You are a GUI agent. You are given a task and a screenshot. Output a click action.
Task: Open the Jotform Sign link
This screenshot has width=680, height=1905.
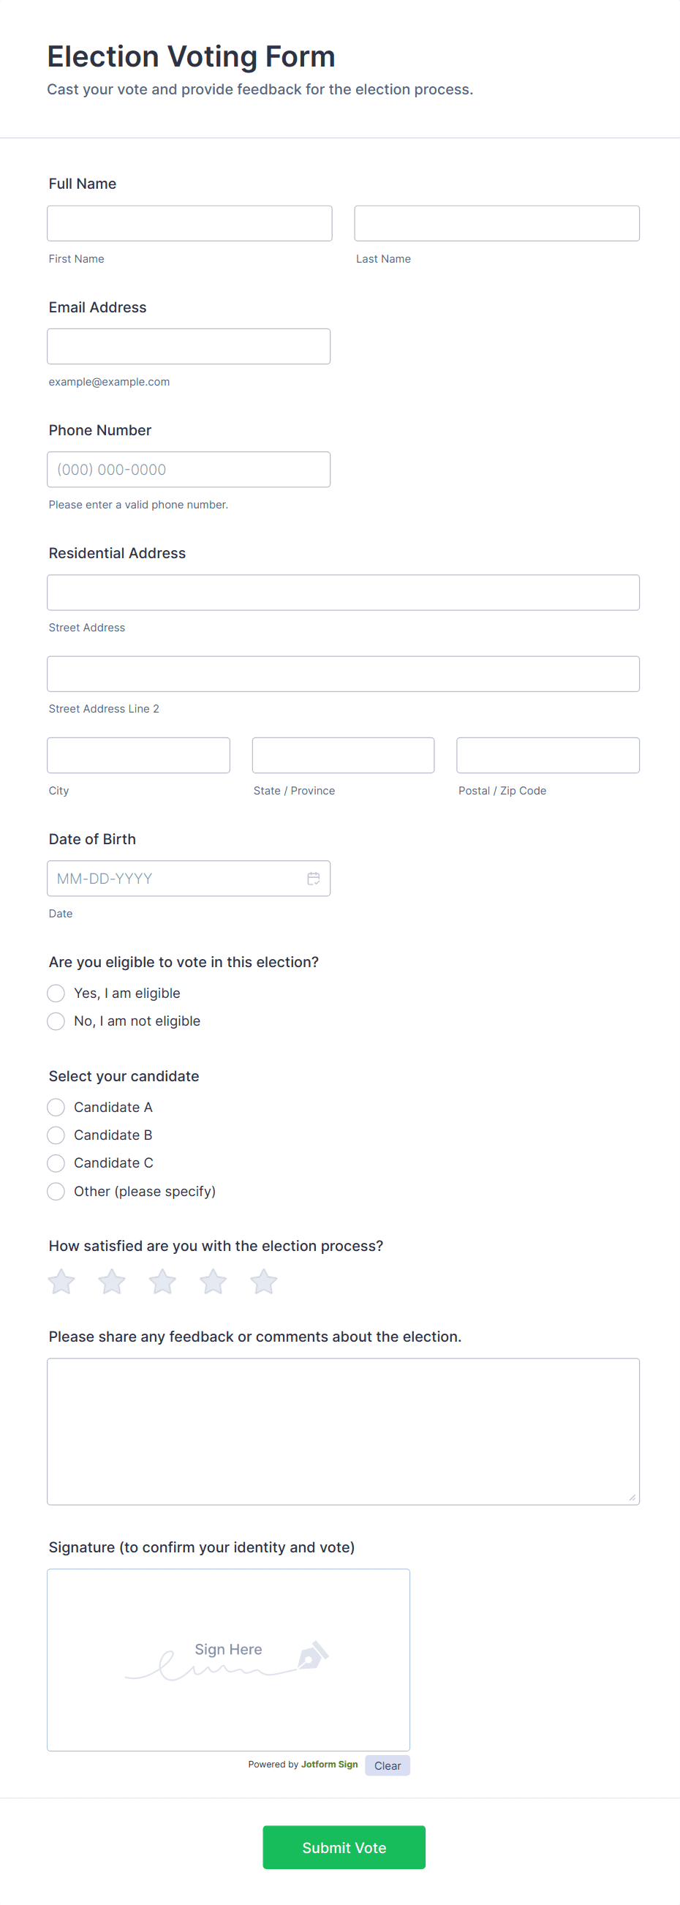(329, 1764)
